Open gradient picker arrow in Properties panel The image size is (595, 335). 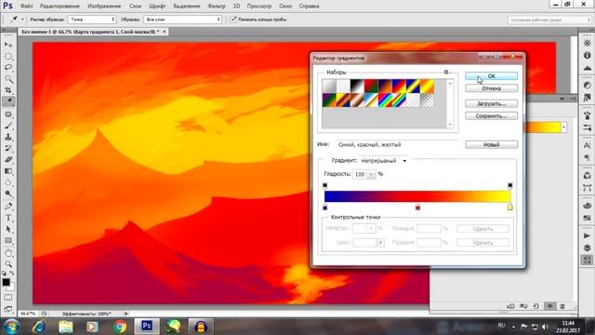pyautogui.click(x=563, y=127)
